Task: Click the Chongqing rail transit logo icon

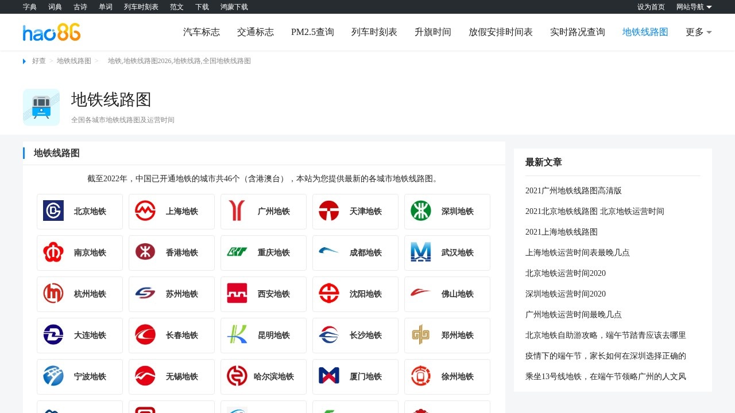Action: [x=237, y=252]
